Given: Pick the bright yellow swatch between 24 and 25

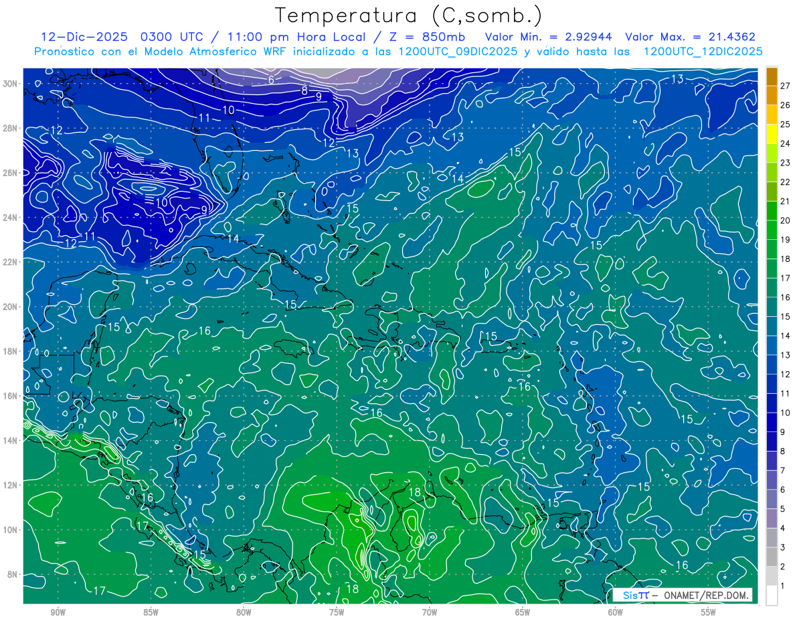Looking at the screenshot, I should coord(772,133).
